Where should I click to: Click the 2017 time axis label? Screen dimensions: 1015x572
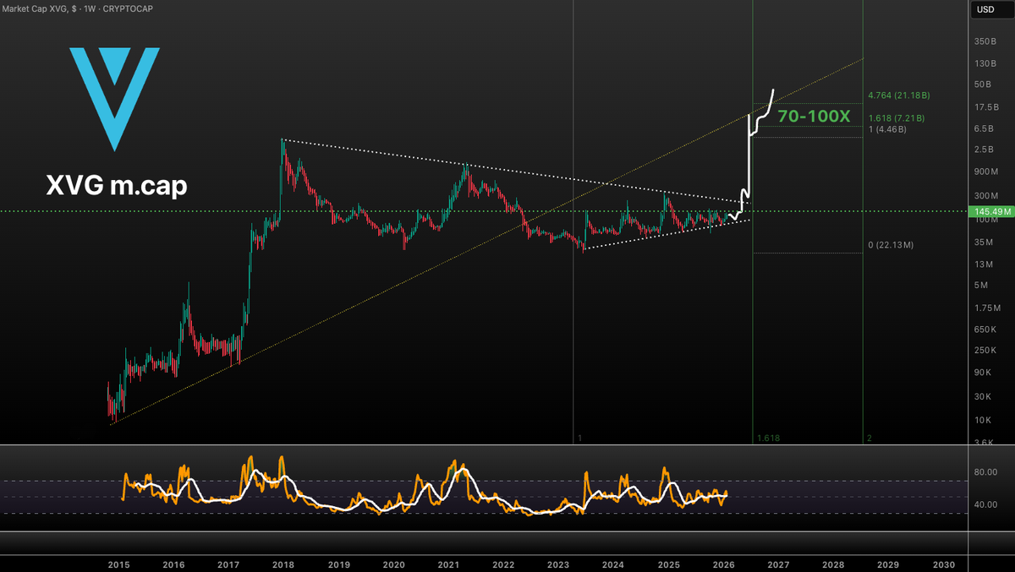(228, 564)
